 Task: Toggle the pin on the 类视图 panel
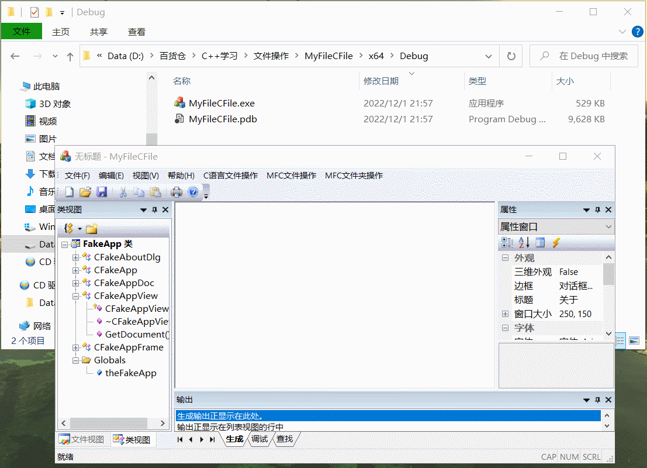click(x=155, y=210)
